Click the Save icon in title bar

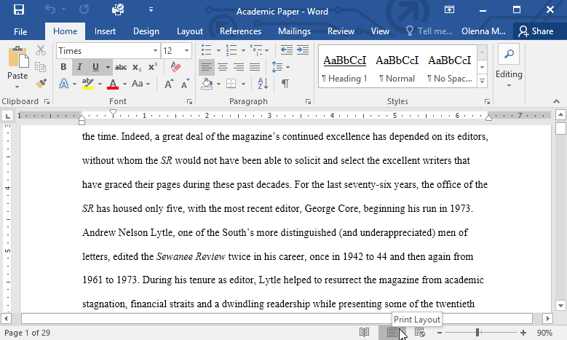pos(19,11)
